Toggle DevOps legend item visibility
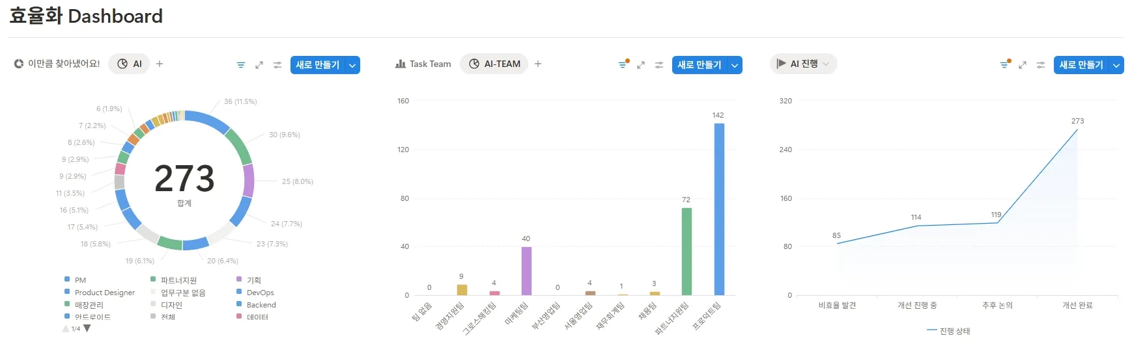 [x=259, y=293]
